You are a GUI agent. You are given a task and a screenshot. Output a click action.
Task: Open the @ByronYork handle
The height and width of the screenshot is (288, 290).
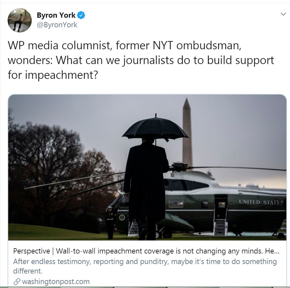(57, 25)
